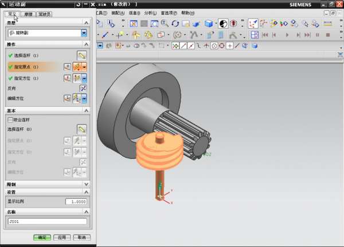Select the Zoom in/out magnifier icon

click(165, 23)
